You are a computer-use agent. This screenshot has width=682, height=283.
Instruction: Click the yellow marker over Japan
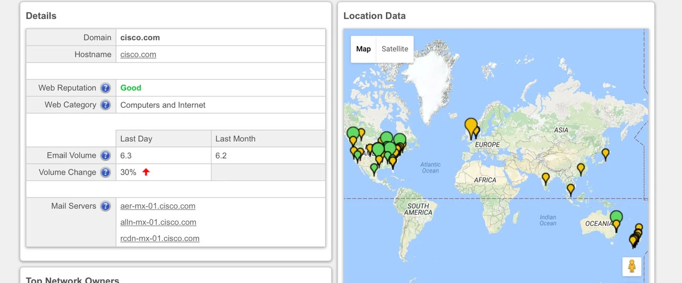click(x=605, y=154)
